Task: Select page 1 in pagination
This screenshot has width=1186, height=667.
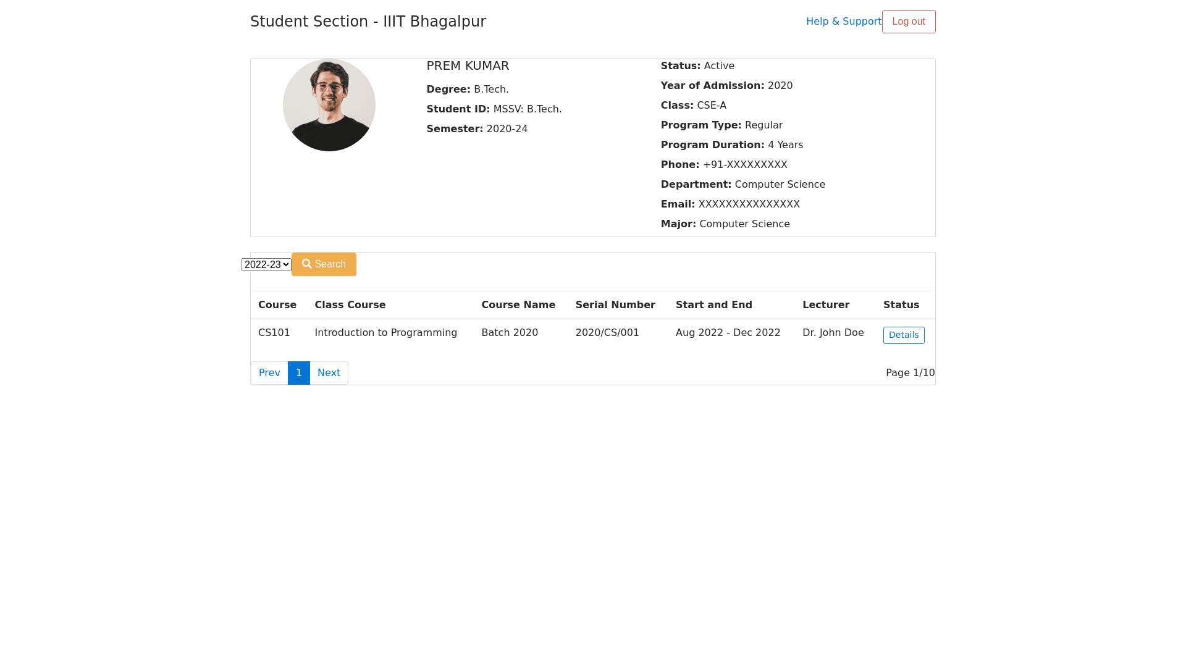Action: coord(299,373)
